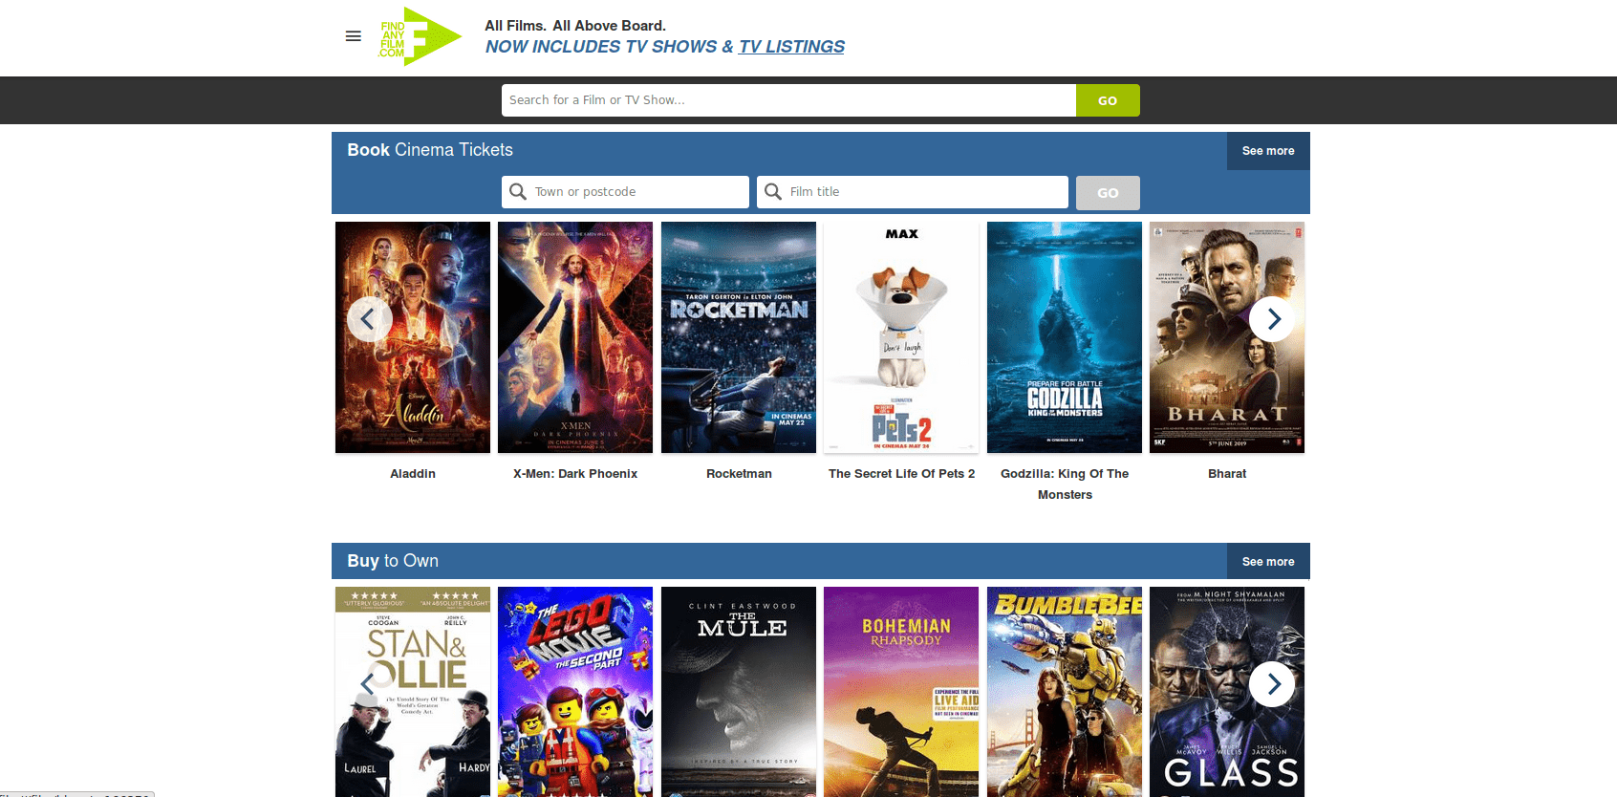Click the magnifier icon in Film title field
The width and height of the screenshot is (1617, 797).
pos(773,192)
